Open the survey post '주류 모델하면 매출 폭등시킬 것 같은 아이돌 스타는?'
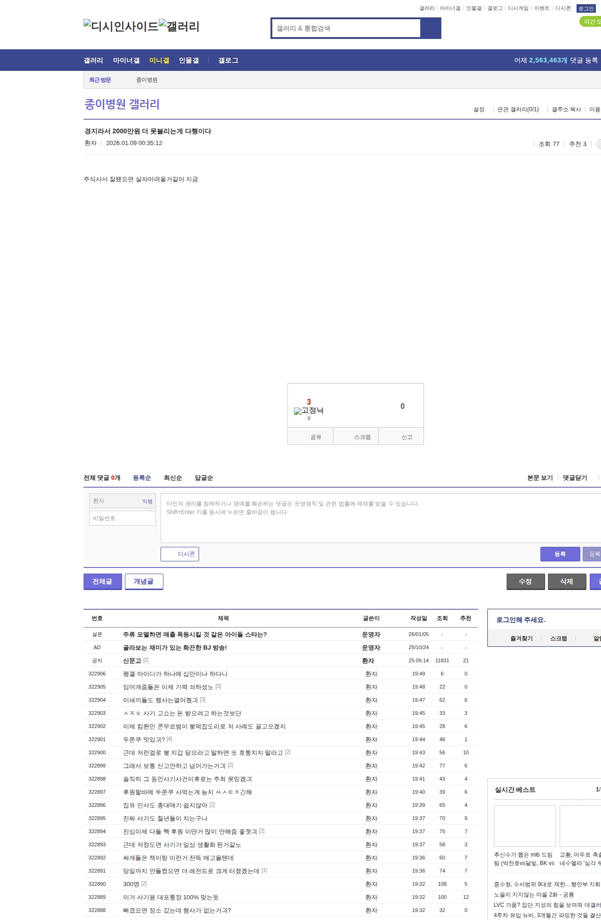601x920 pixels. [x=195, y=634]
